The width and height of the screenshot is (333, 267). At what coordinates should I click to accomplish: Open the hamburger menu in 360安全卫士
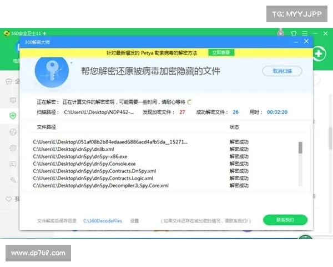[305, 33]
